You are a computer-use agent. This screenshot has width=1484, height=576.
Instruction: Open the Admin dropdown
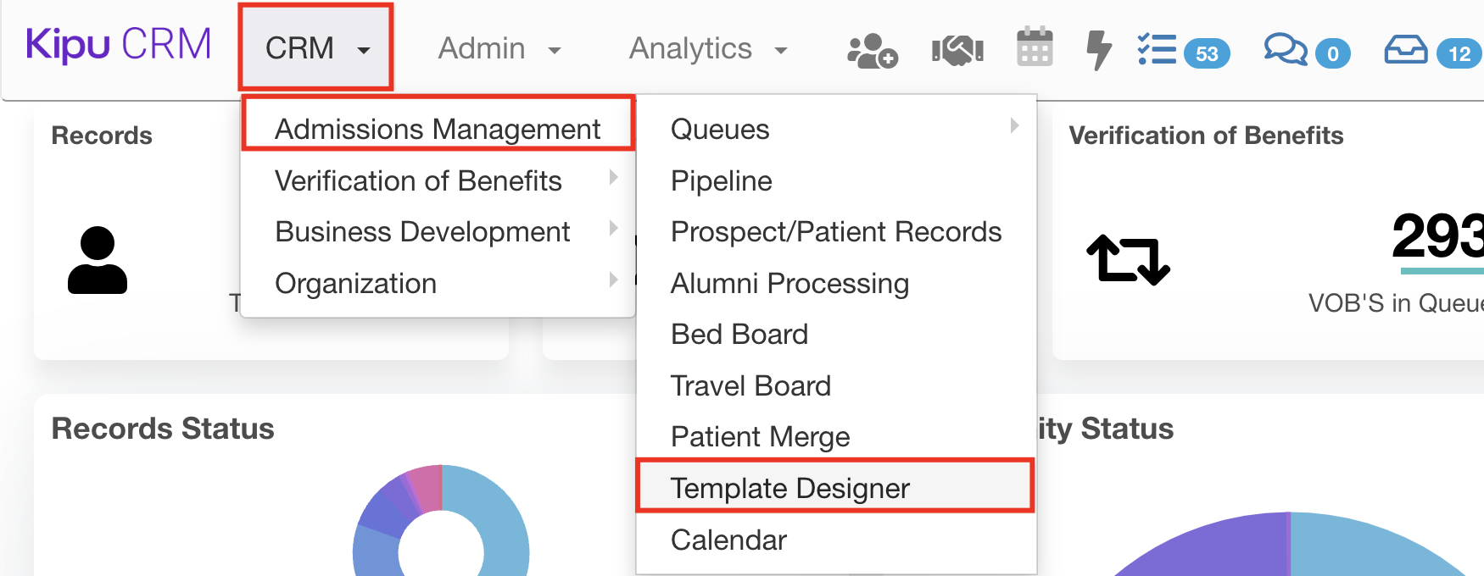[499, 49]
